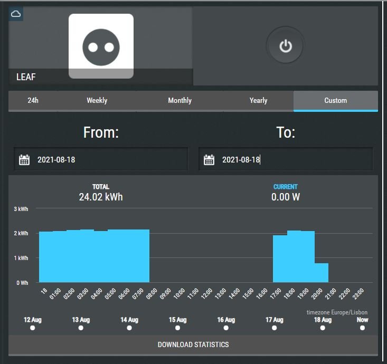Select the 18 Aug timeline dot

point(323,328)
